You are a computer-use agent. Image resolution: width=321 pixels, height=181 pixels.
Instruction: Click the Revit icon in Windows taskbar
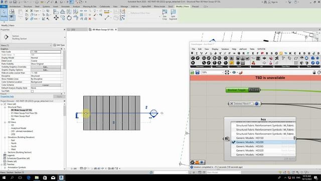coord(61,177)
